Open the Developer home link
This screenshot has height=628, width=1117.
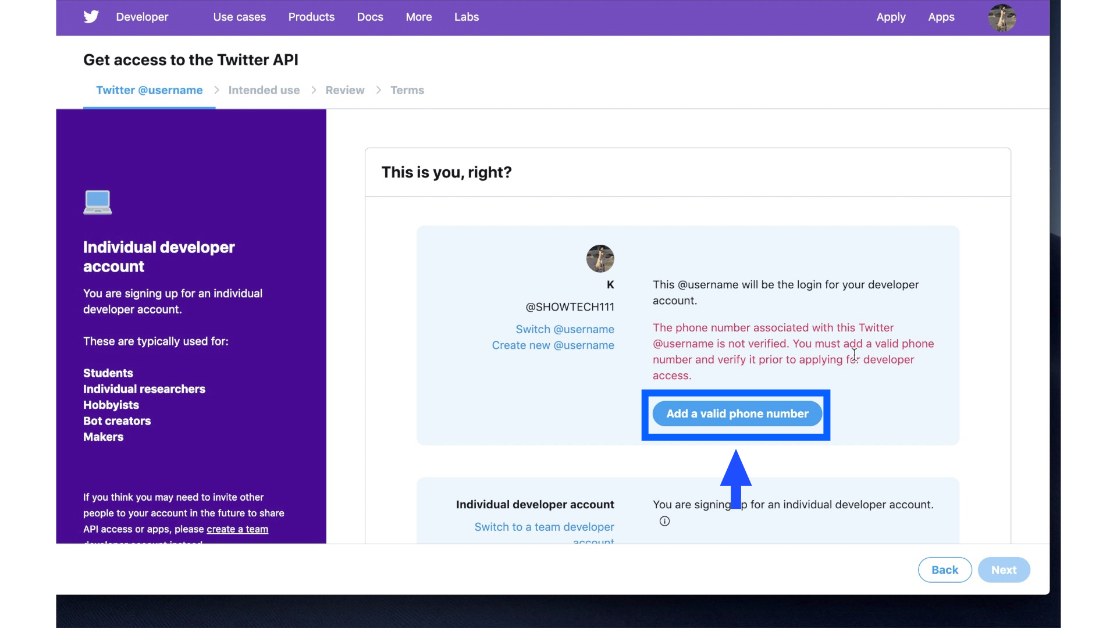coord(142,17)
